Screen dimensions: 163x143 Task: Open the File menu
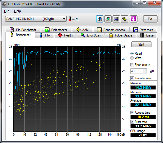click(x=7, y=11)
